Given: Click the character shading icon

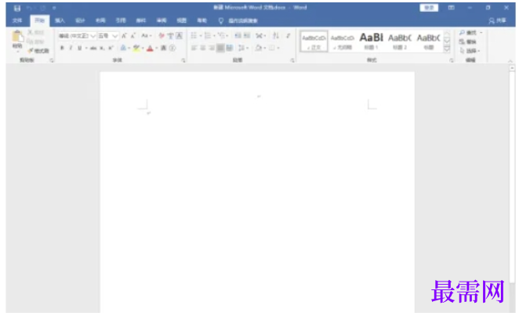Looking at the screenshot, I should click(164, 48).
